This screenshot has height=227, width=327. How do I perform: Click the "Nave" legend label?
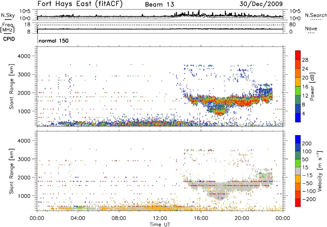pos(311,29)
